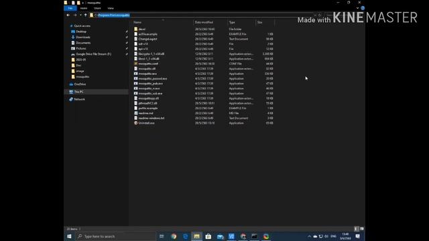The width and height of the screenshot is (429, 241).
Task: Switch to the Share ribbon tab
Action: click(97, 8)
